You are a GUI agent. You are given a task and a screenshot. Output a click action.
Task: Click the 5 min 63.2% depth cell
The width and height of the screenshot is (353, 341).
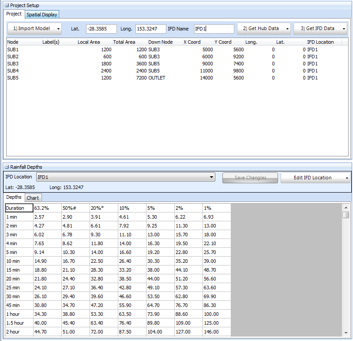(47, 252)
